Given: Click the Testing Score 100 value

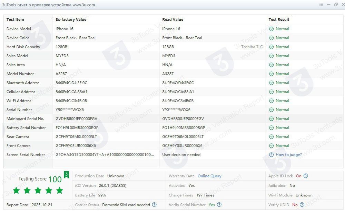Looking at the screenshot, I should tap(55, 179).
